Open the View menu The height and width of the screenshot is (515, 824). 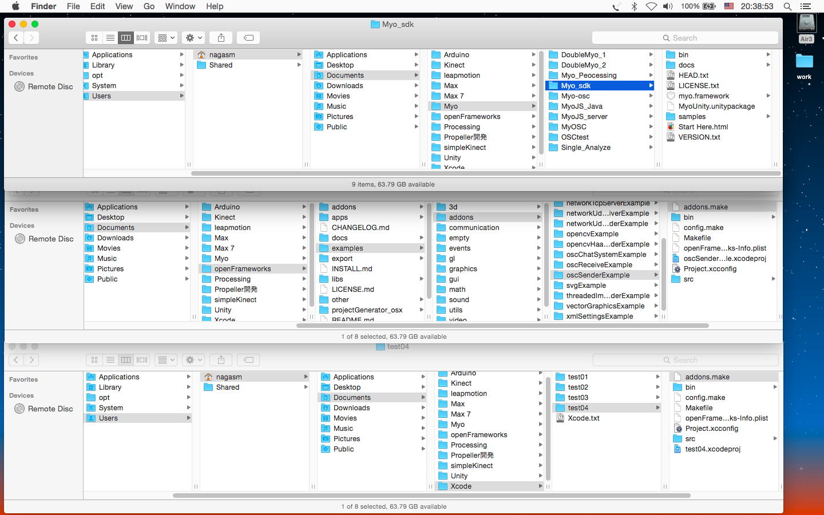click(124, 6)
